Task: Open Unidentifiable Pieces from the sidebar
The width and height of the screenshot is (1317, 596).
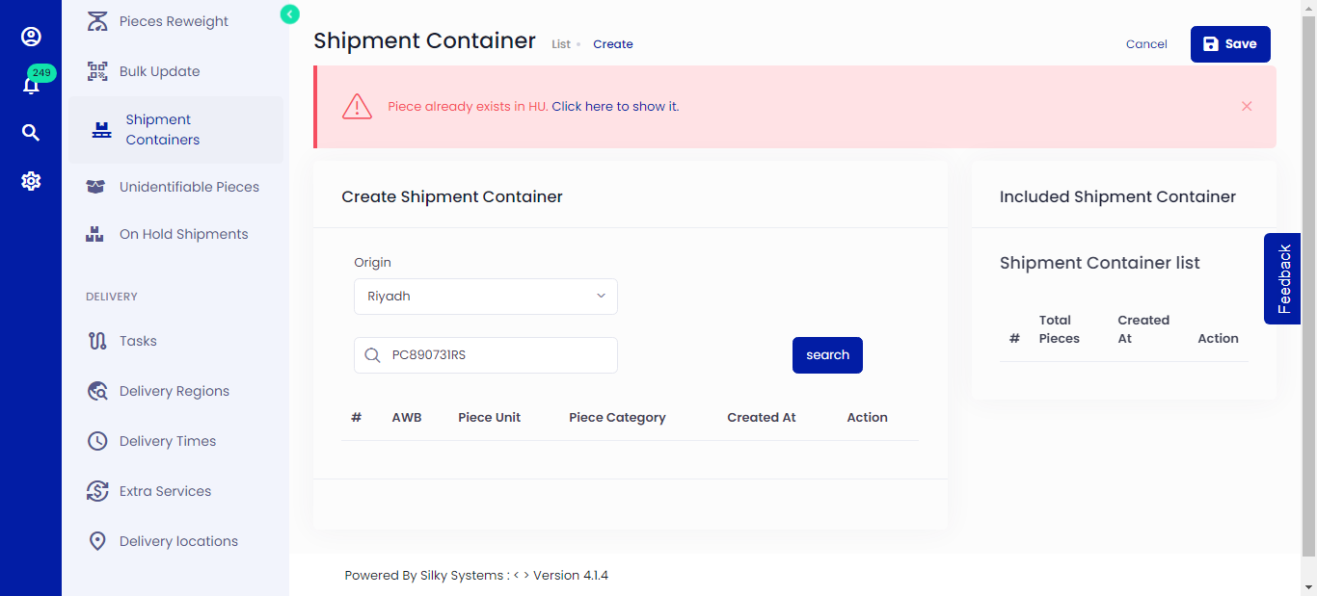Action: 95,186
